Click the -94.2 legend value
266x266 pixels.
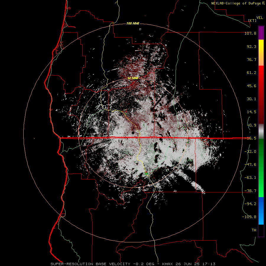(x=250, y=204)
